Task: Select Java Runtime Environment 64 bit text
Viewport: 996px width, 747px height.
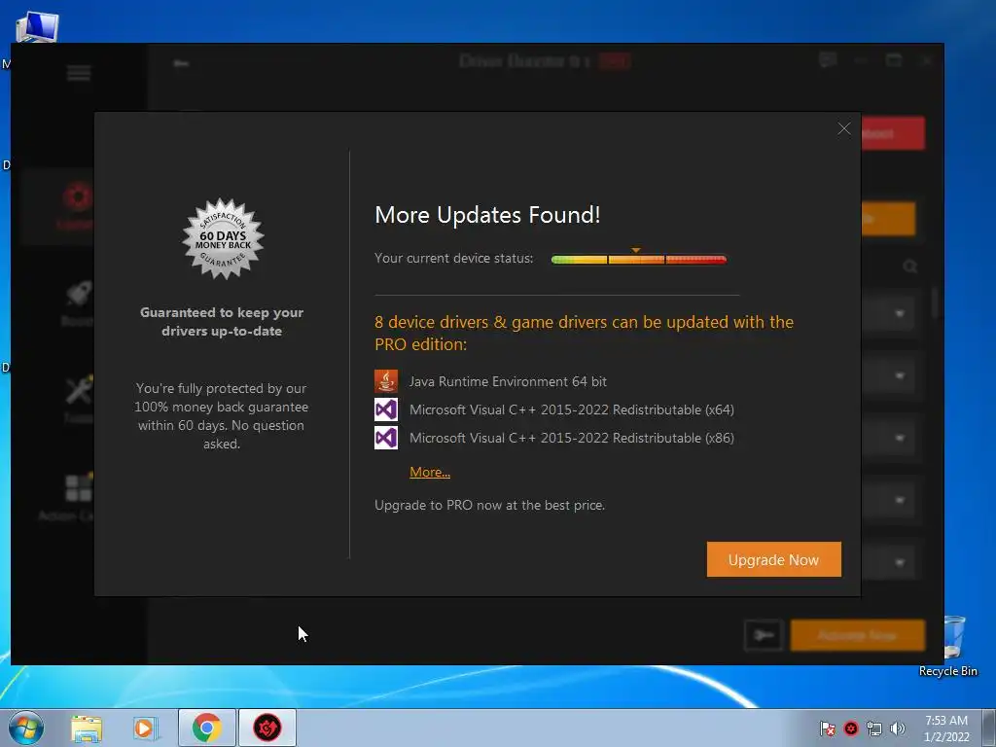Action: click(x=508, y=381)
